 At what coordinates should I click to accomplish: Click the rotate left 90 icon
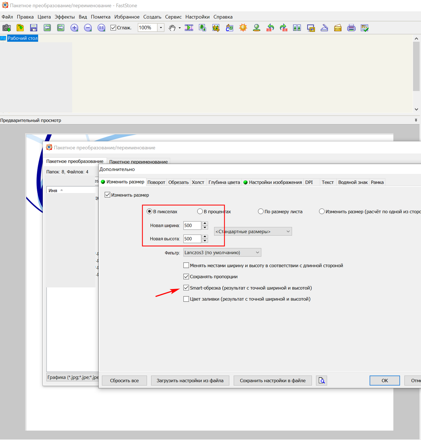[x=270, y=28]
